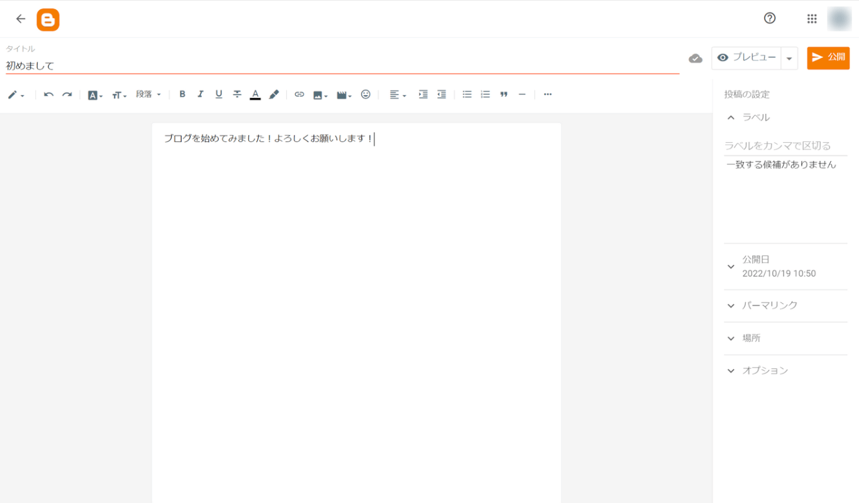Open the highlight background color tool
Viewport: 859px width, 503px height.
[274, 94]
